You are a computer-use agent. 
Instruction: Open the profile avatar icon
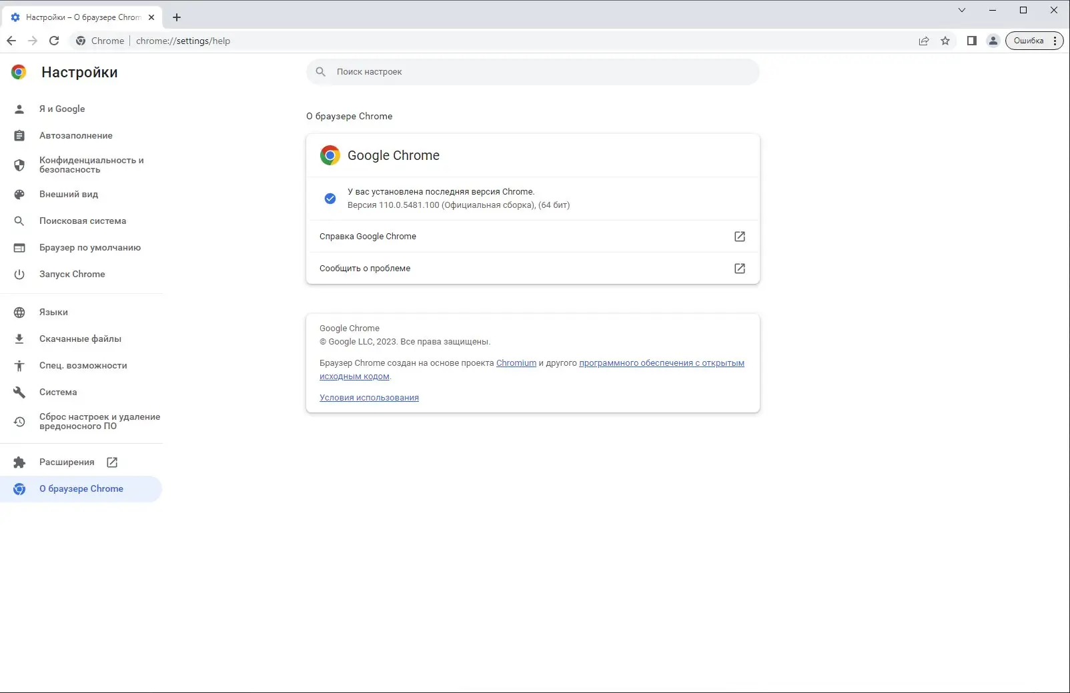click(x=993, y=41)
